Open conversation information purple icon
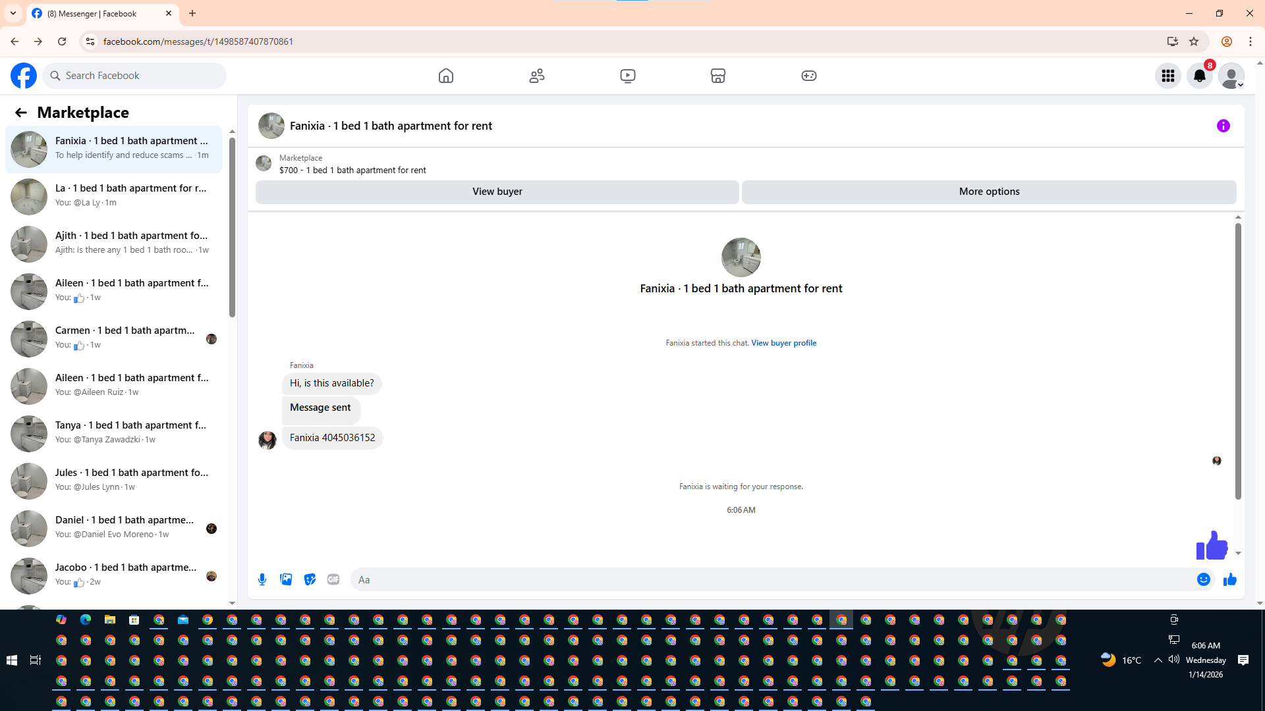 pyautogui.click(x=1223, y=126)
